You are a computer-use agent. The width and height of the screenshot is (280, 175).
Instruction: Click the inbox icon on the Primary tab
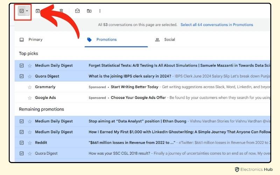(22, 40)
